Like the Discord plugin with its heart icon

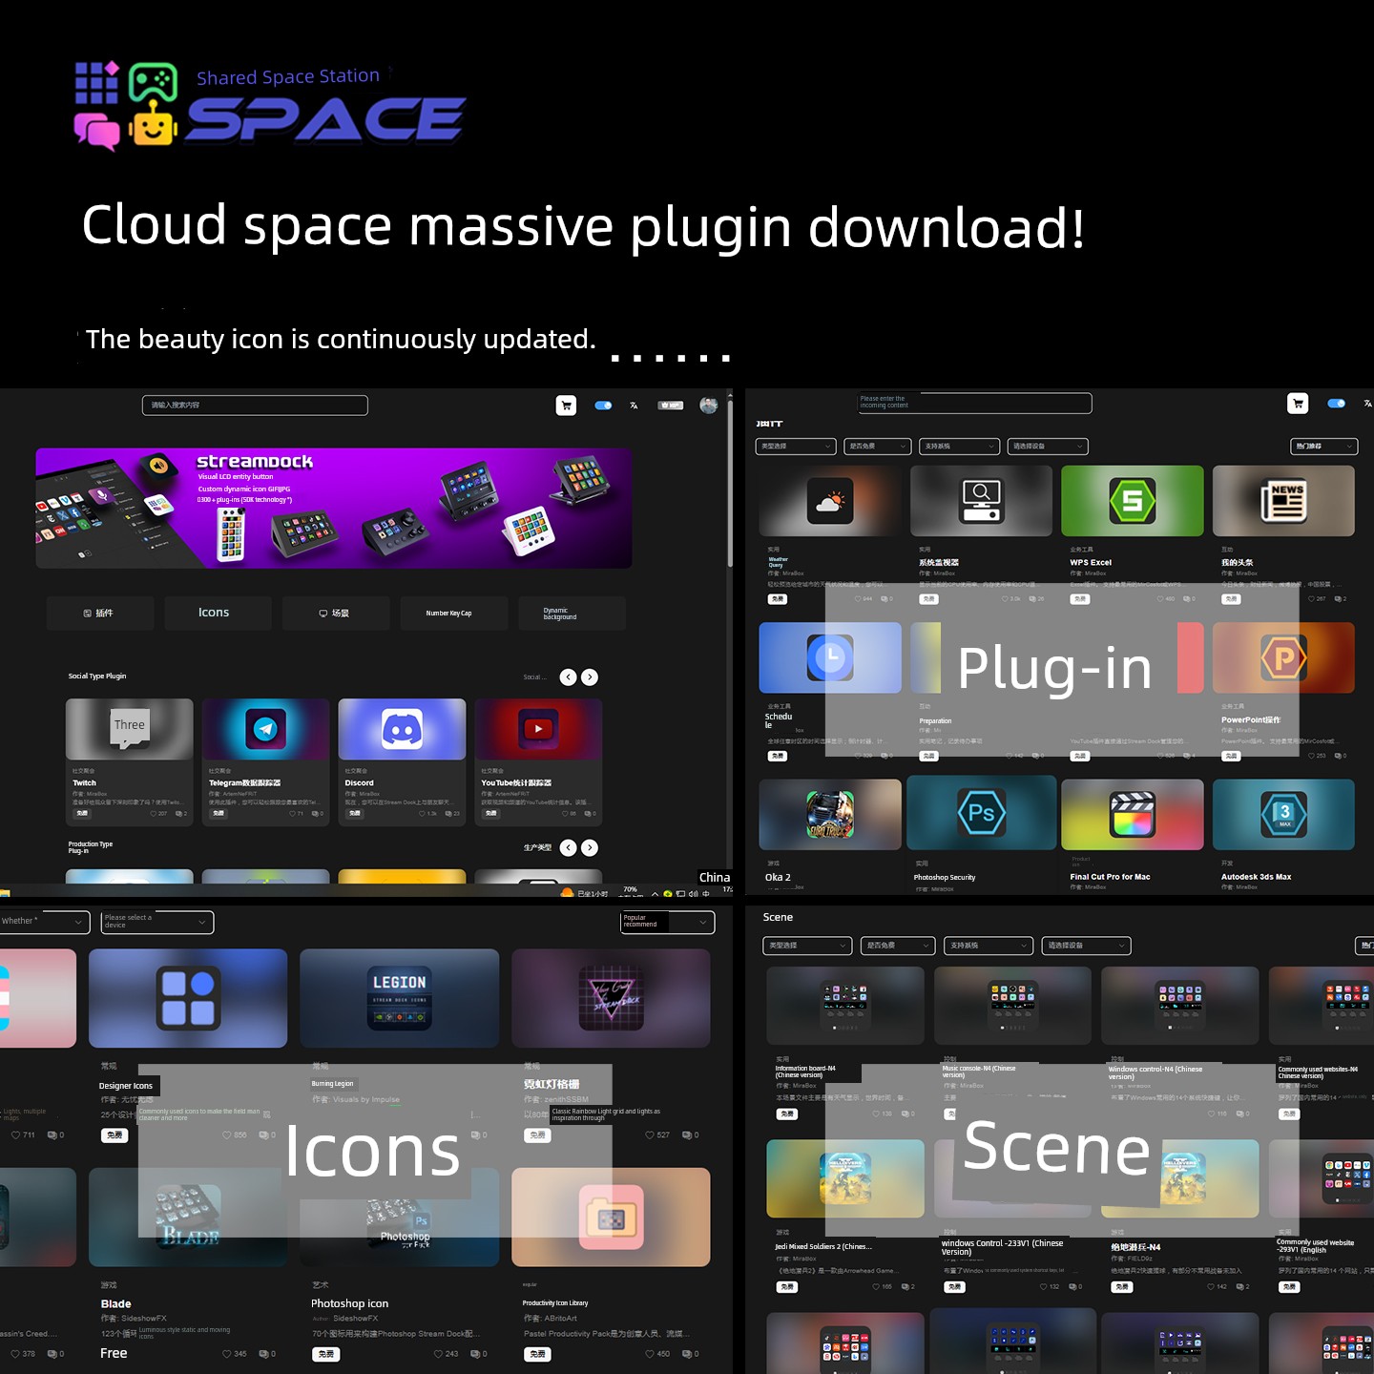coord(421,814)
